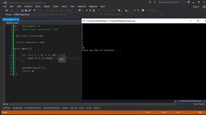Switch to Breakpoints tab
Screen dimensions: 206x115
pos(17,108)
